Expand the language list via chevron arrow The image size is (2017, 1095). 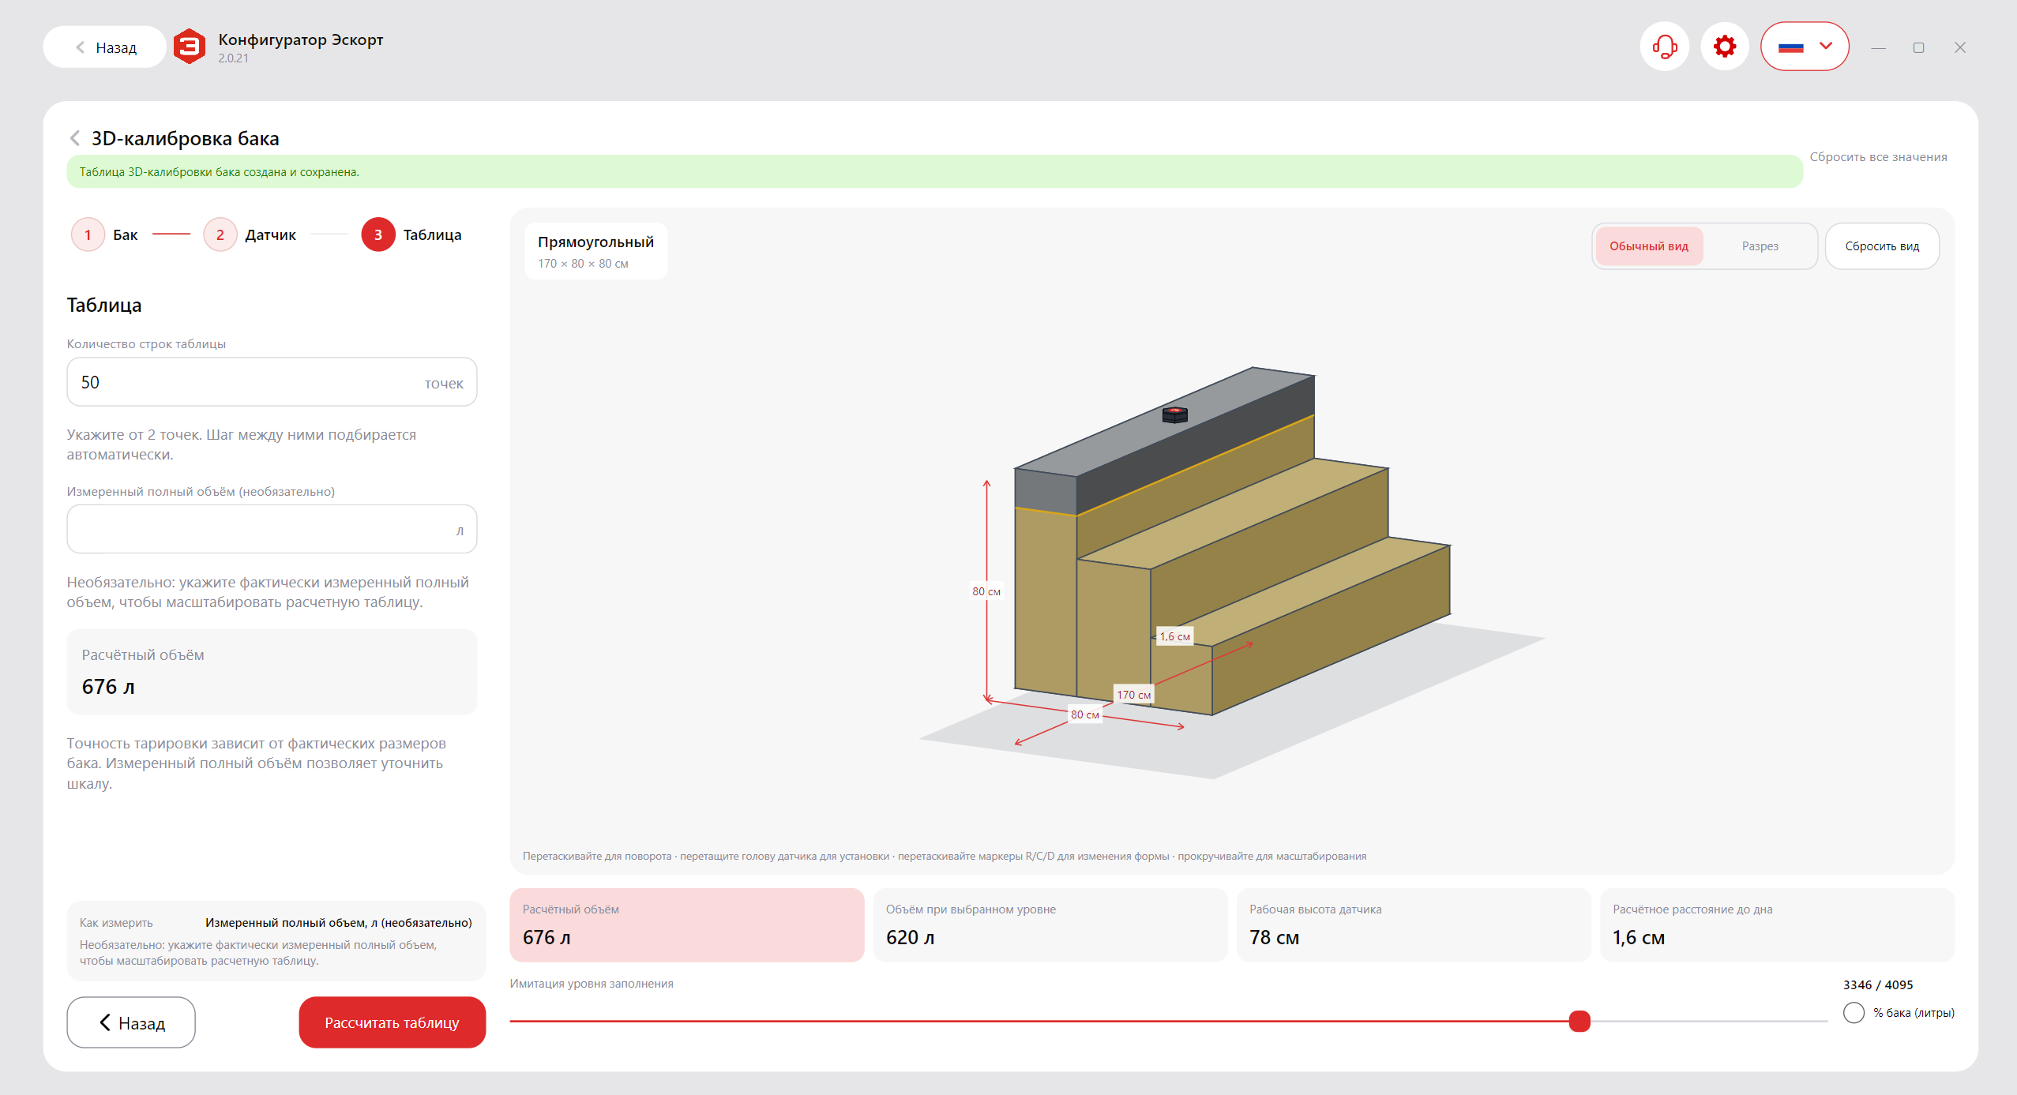[x=1826, y=46]
